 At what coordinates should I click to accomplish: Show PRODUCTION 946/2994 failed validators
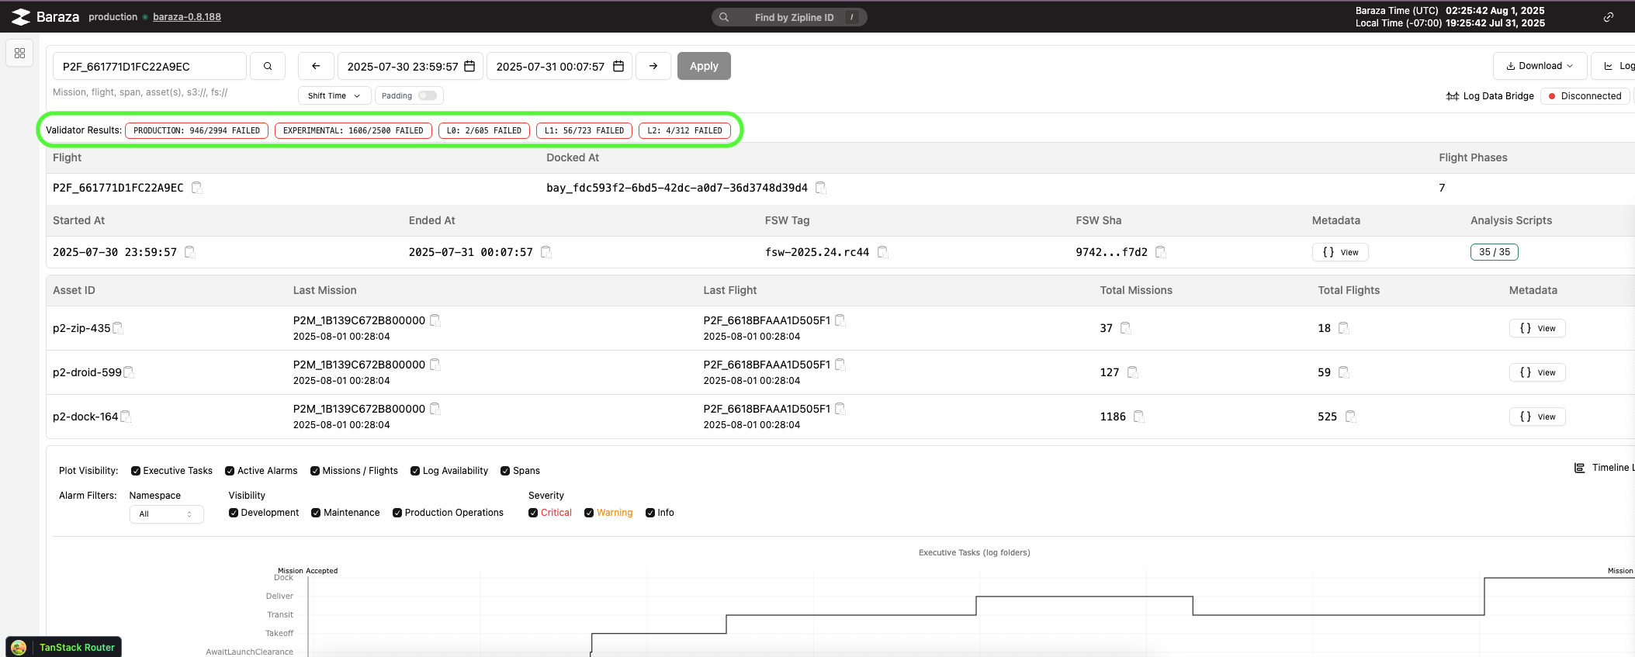click(x=196, y=130)
